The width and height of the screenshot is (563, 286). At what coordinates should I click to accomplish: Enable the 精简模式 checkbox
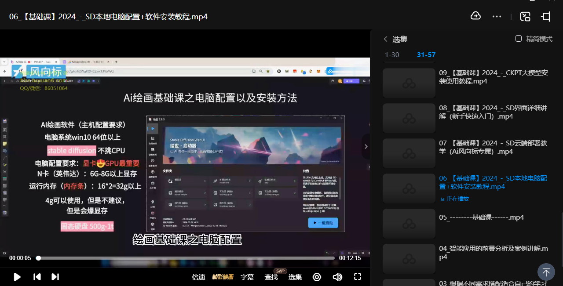point(519,39)
